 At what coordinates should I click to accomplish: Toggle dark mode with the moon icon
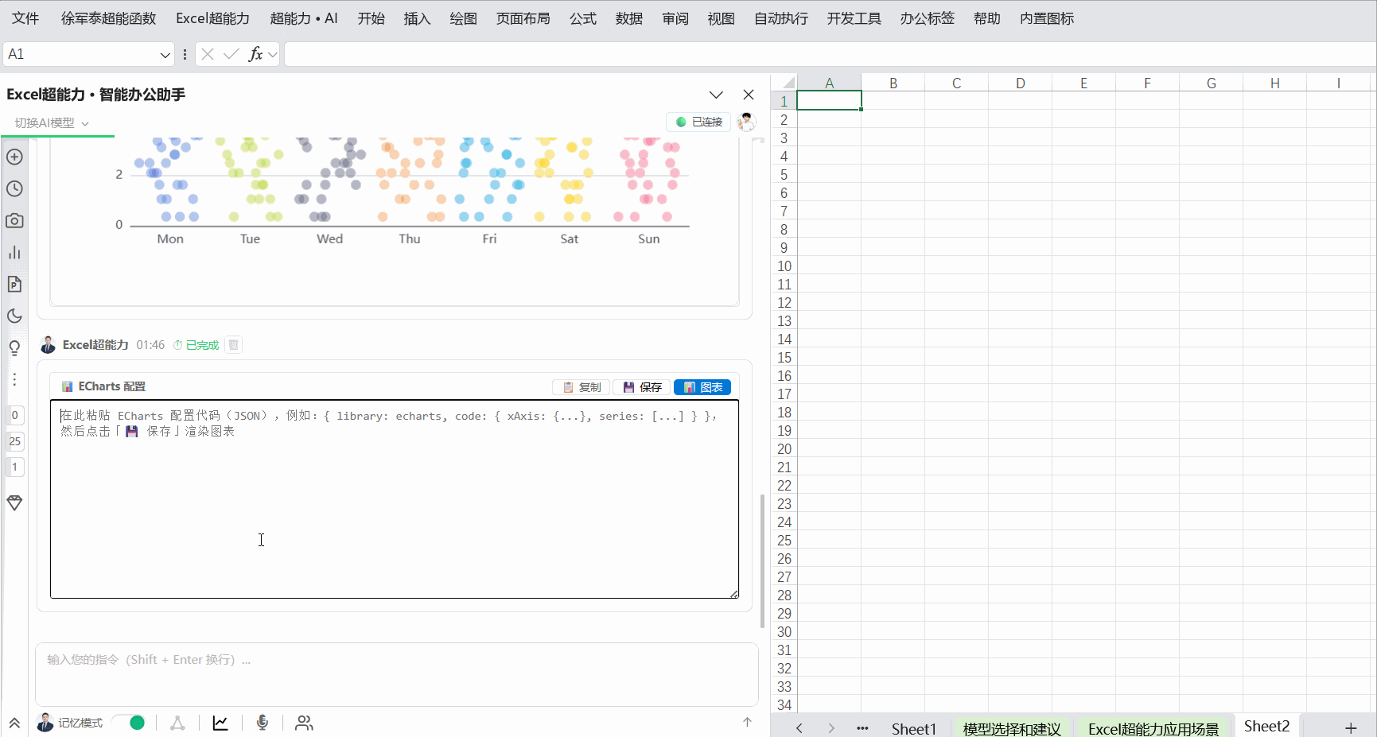point(14,316)
